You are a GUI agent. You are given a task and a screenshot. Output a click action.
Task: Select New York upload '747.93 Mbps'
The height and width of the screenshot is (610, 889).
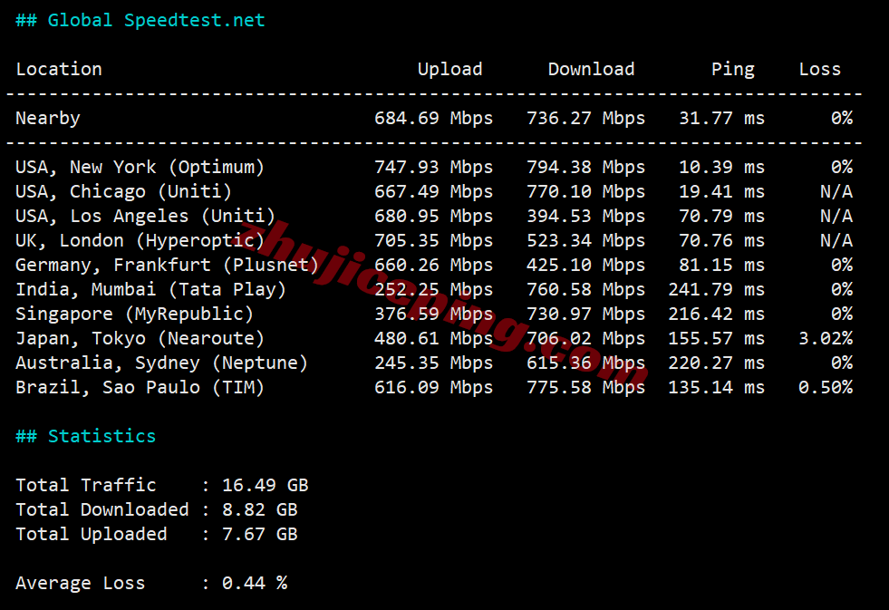click(x=433, y=168)
